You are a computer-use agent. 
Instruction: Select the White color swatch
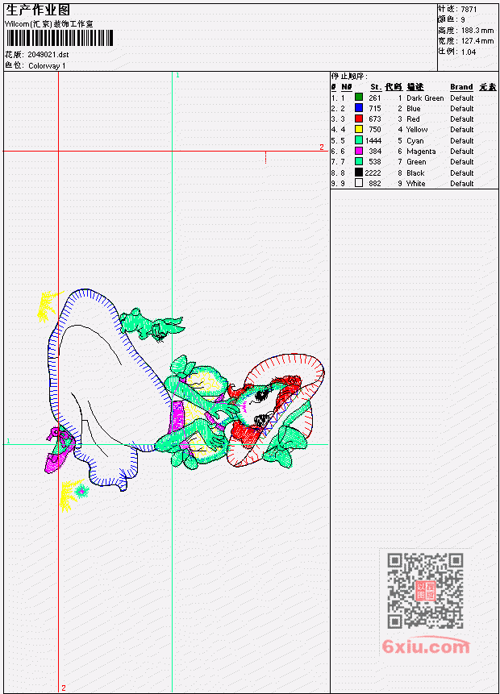coord(359,183)
